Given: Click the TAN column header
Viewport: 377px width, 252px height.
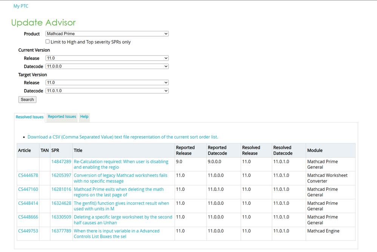Looking at the screenshot, I should (x=45, y=150).
